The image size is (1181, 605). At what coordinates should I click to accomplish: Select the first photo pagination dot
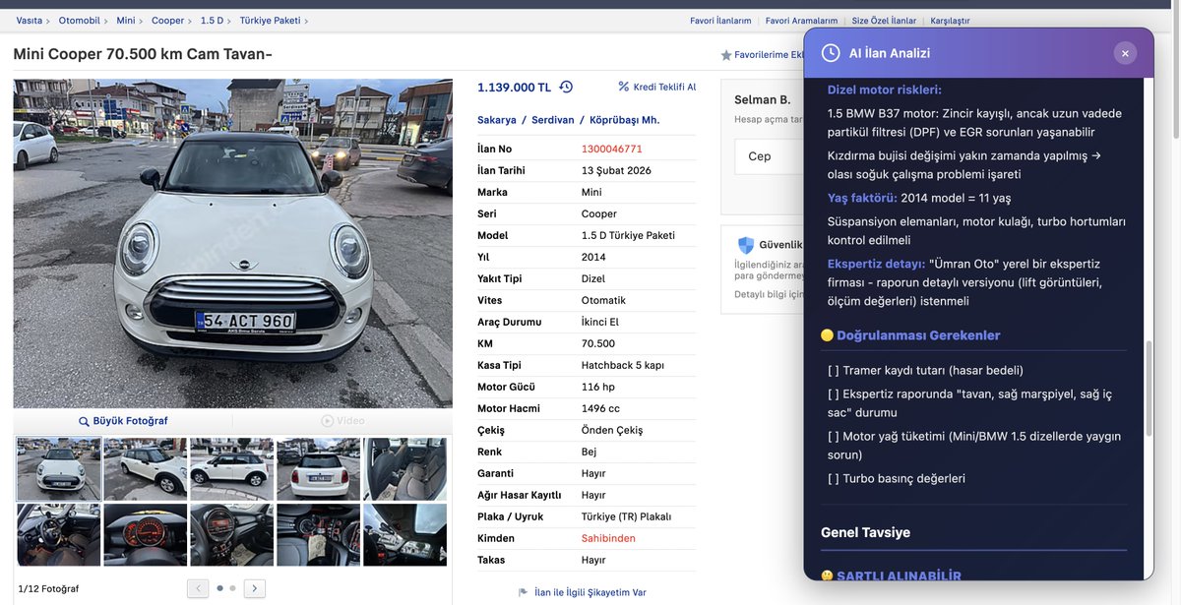[x=219, y=588]
